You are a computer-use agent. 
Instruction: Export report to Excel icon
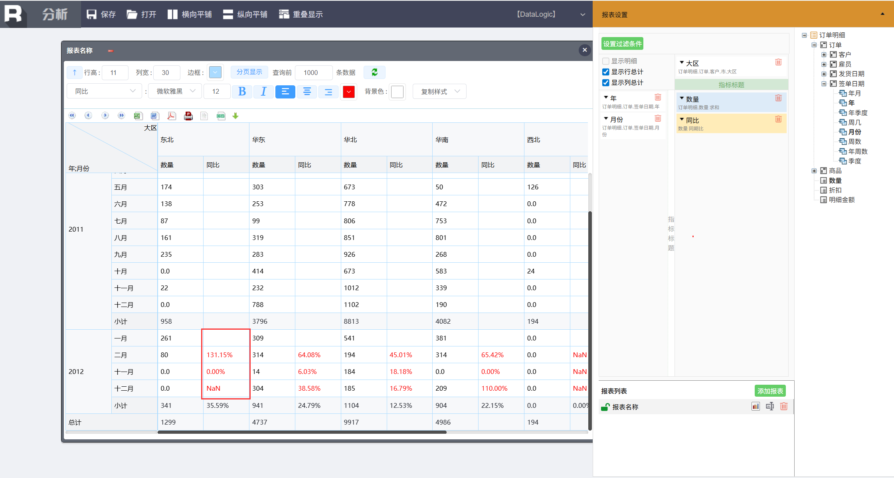point(138,116)
